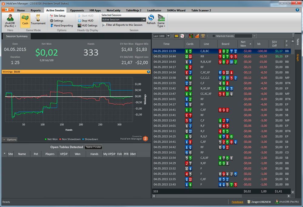Click the yellow rewind arrows icon

(176, 36)
